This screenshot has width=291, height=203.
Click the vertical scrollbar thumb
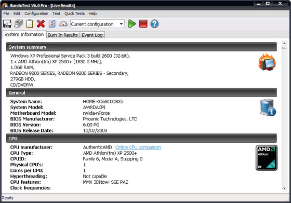pyautogui.click(x=284, y=48)
